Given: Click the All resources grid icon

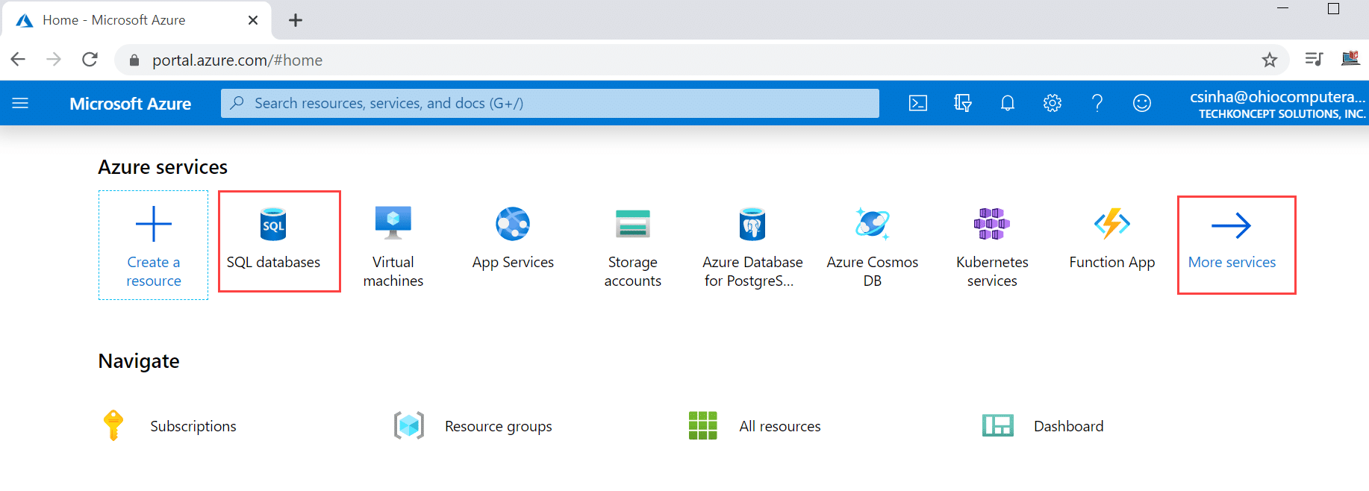Looking at the screenshot, I should pos(702,425).
